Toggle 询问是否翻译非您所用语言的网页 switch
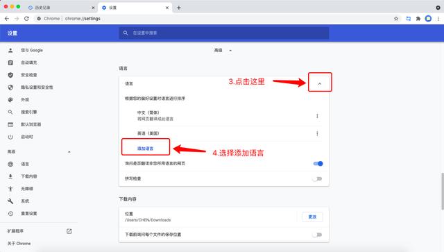 click(x=318, y=164)
